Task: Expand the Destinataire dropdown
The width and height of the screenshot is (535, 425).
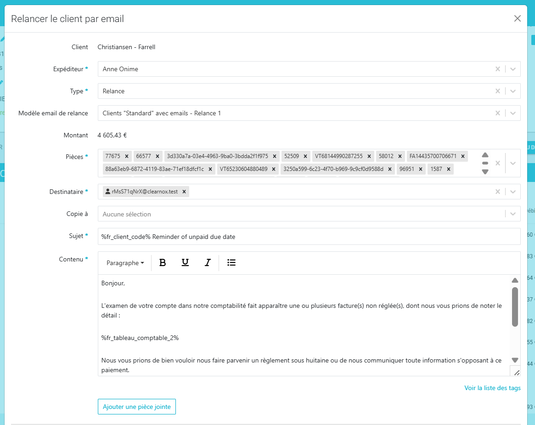Action: point(512,192)
